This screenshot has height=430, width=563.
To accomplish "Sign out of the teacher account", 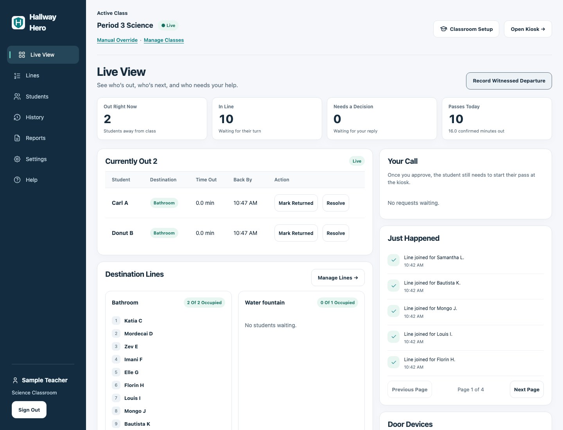I will [29, 410].
